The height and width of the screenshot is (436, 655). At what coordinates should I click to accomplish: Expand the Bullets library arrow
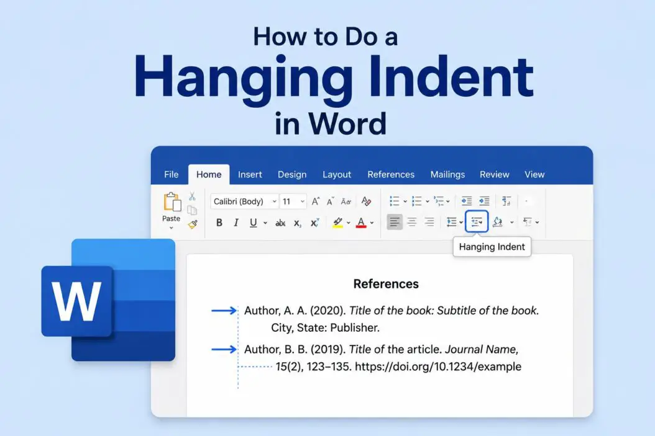[405, 202]
